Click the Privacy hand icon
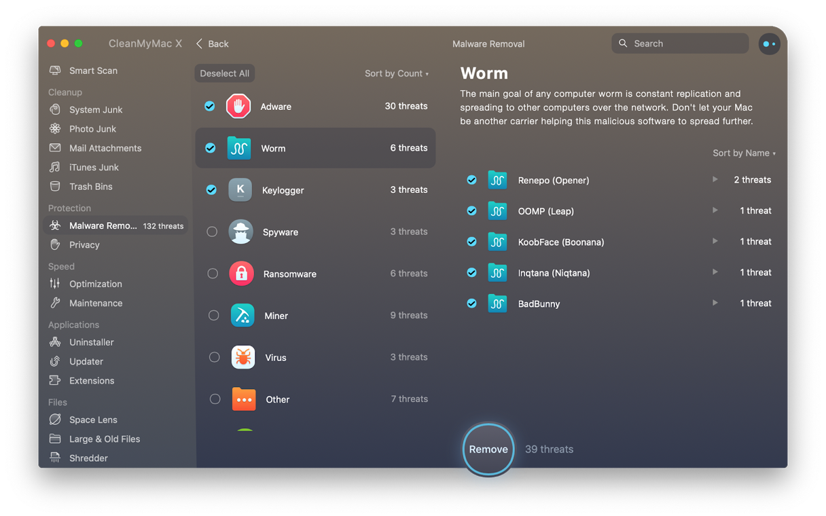 pos(55,244)
